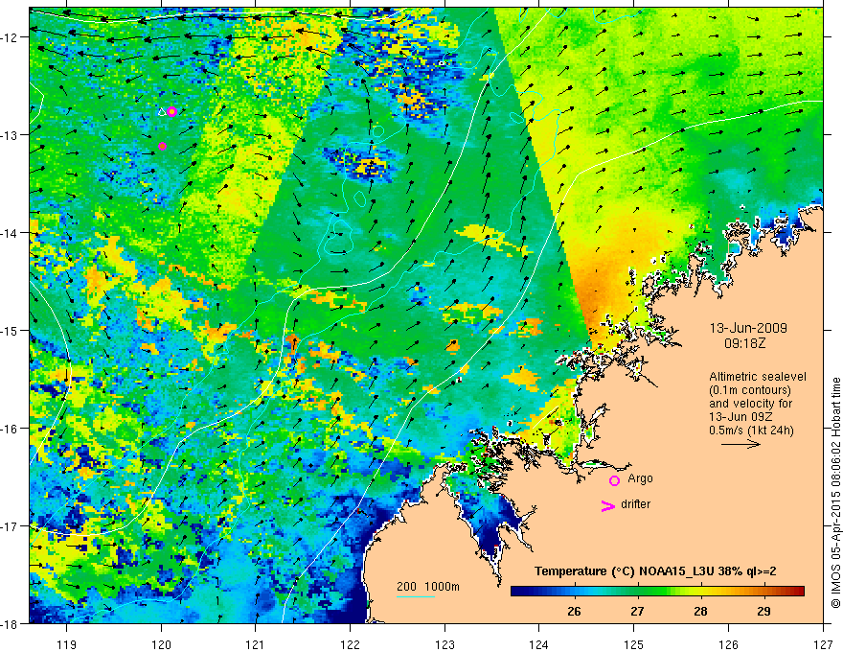Click the date text "13-Jun-2009"

click(748, 328)
